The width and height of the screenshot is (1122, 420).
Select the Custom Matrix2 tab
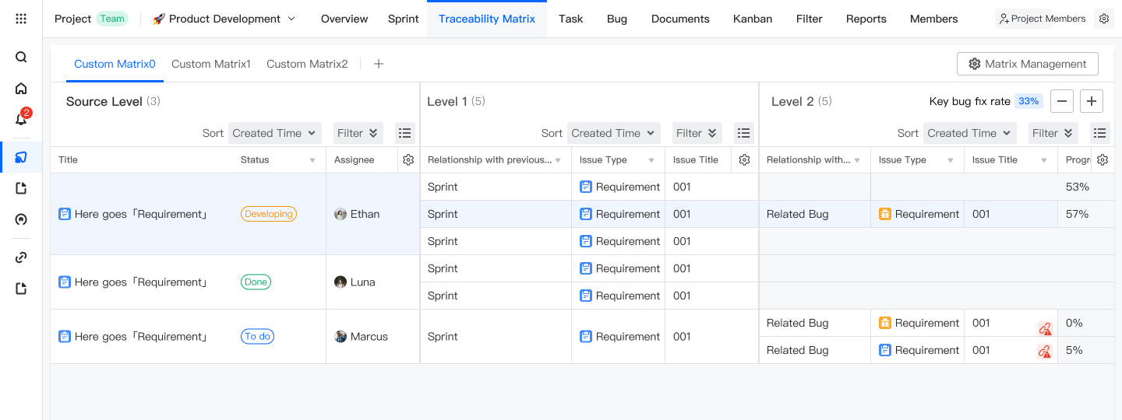tap(307, 64)
